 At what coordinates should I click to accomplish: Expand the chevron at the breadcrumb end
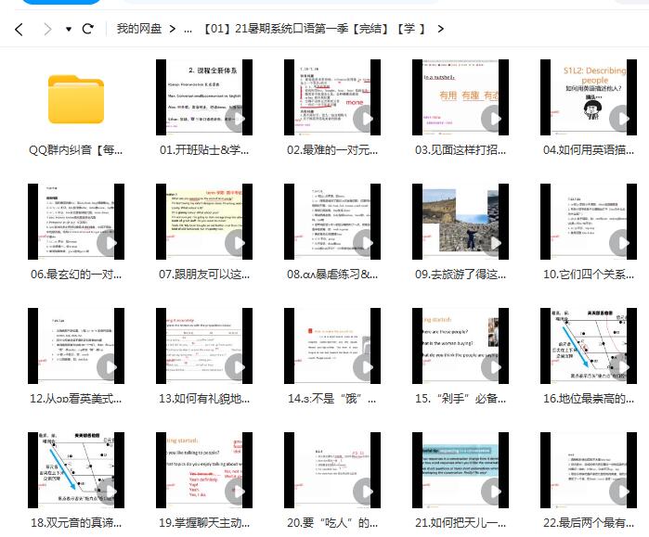[440, 29]
